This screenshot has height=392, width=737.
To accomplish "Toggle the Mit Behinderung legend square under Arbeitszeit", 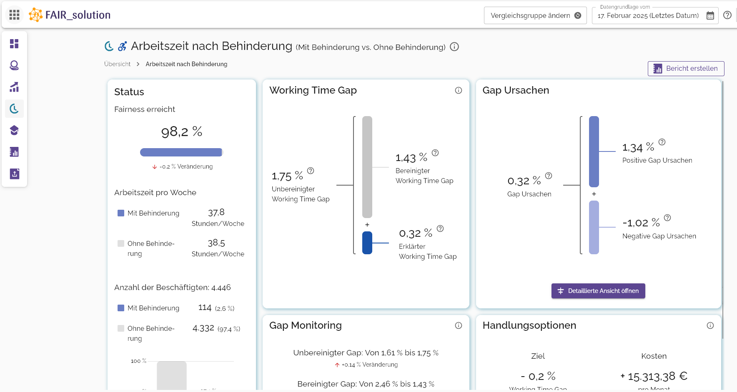I will click(121, 213).
